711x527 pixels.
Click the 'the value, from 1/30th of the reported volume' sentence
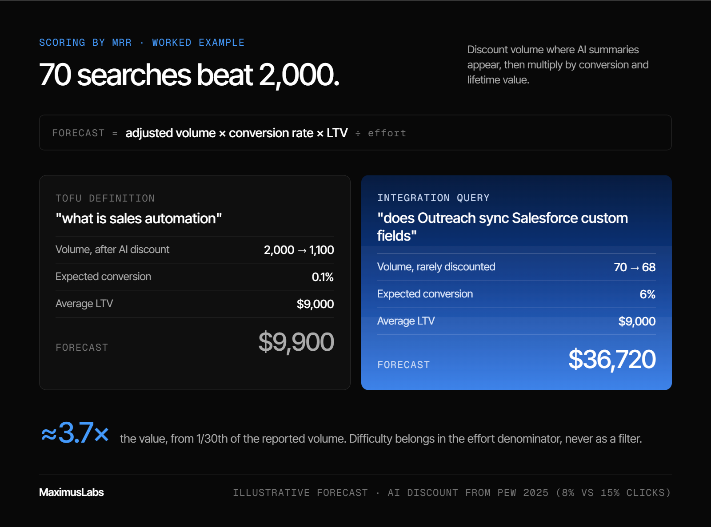click(x=381, y=439)
